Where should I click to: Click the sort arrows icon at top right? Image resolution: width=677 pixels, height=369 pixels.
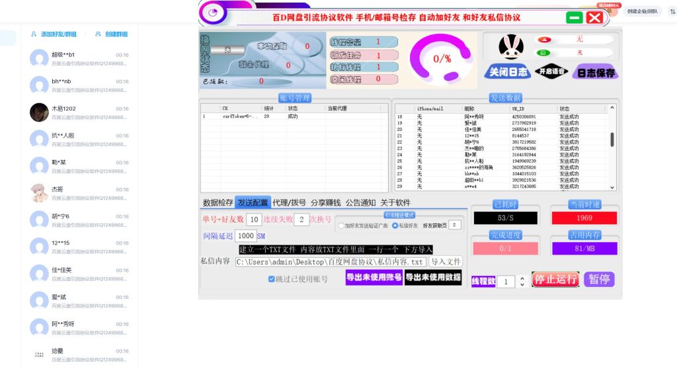tap(672, 12)
